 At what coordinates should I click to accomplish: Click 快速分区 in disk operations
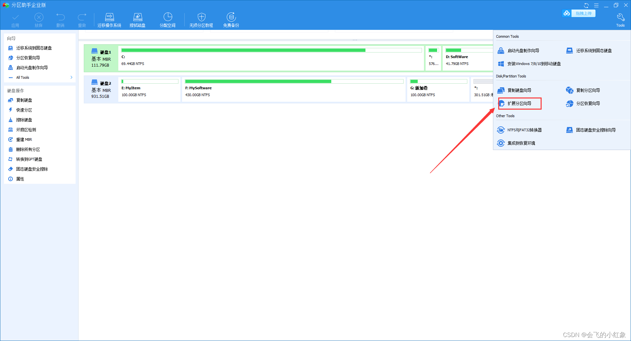(x=24, y=110)
